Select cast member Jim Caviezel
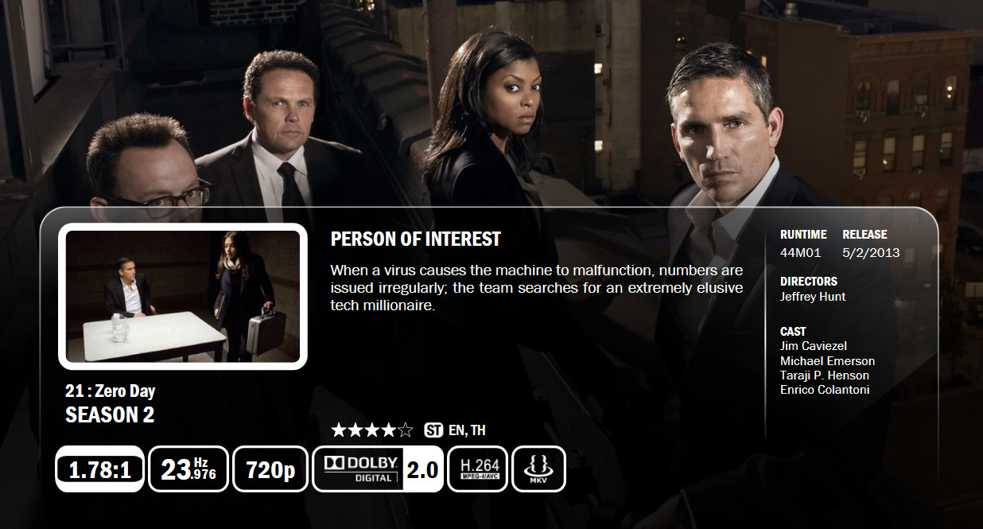Screen dimensions: 983x529 click(814, 346)
